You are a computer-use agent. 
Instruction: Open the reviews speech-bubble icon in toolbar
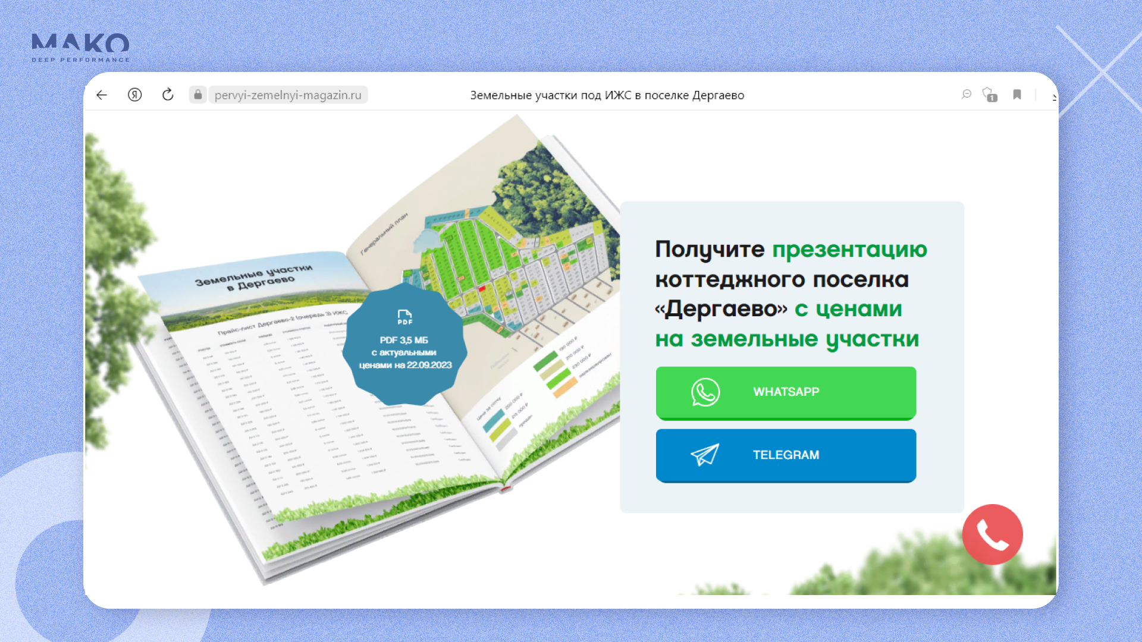click(967, 95)
